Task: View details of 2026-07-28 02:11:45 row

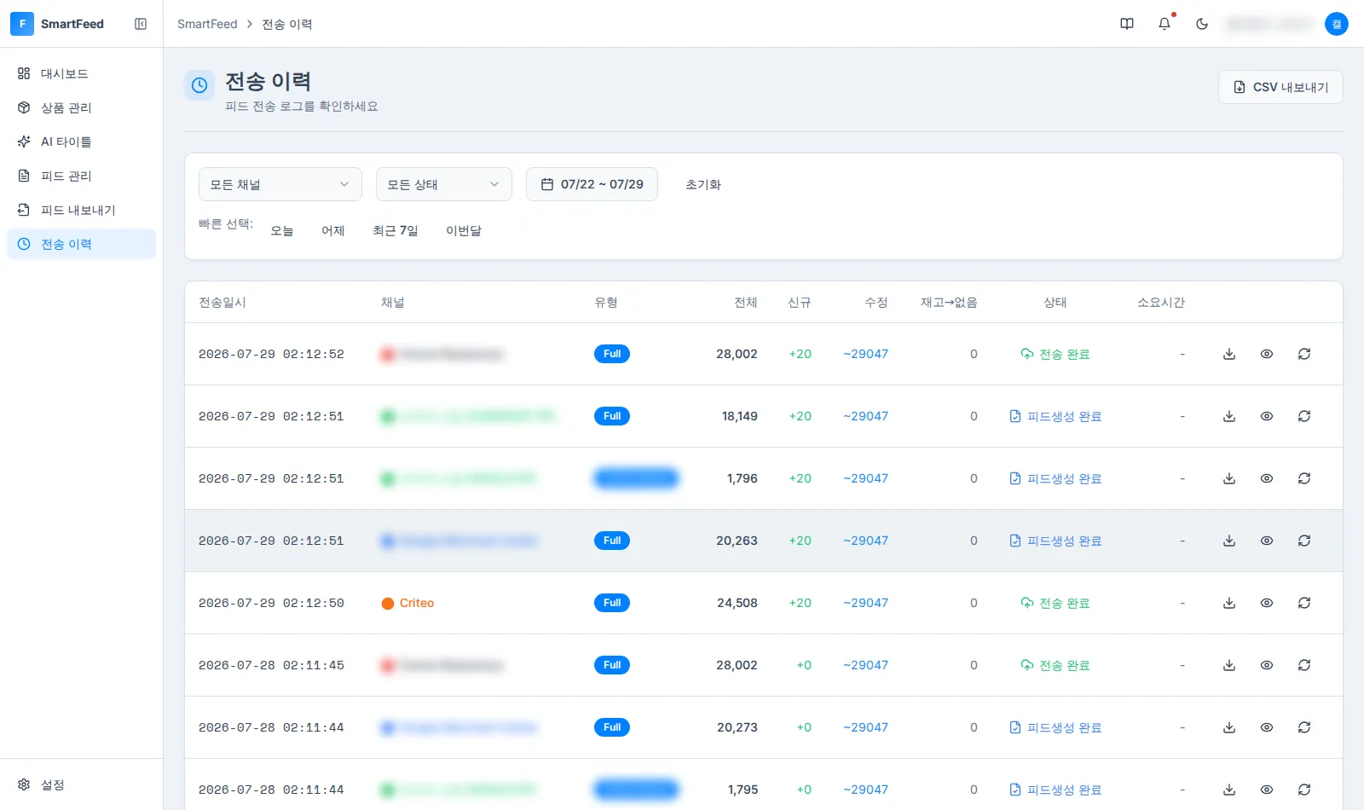Action: (x=1267, y=665)
